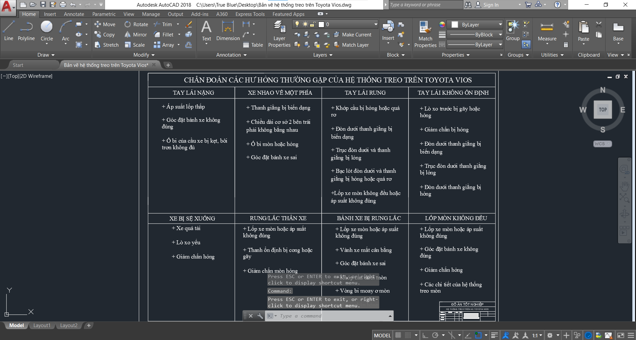Expand the Draw panel
The image size is (636, 340).
[46, 55]
